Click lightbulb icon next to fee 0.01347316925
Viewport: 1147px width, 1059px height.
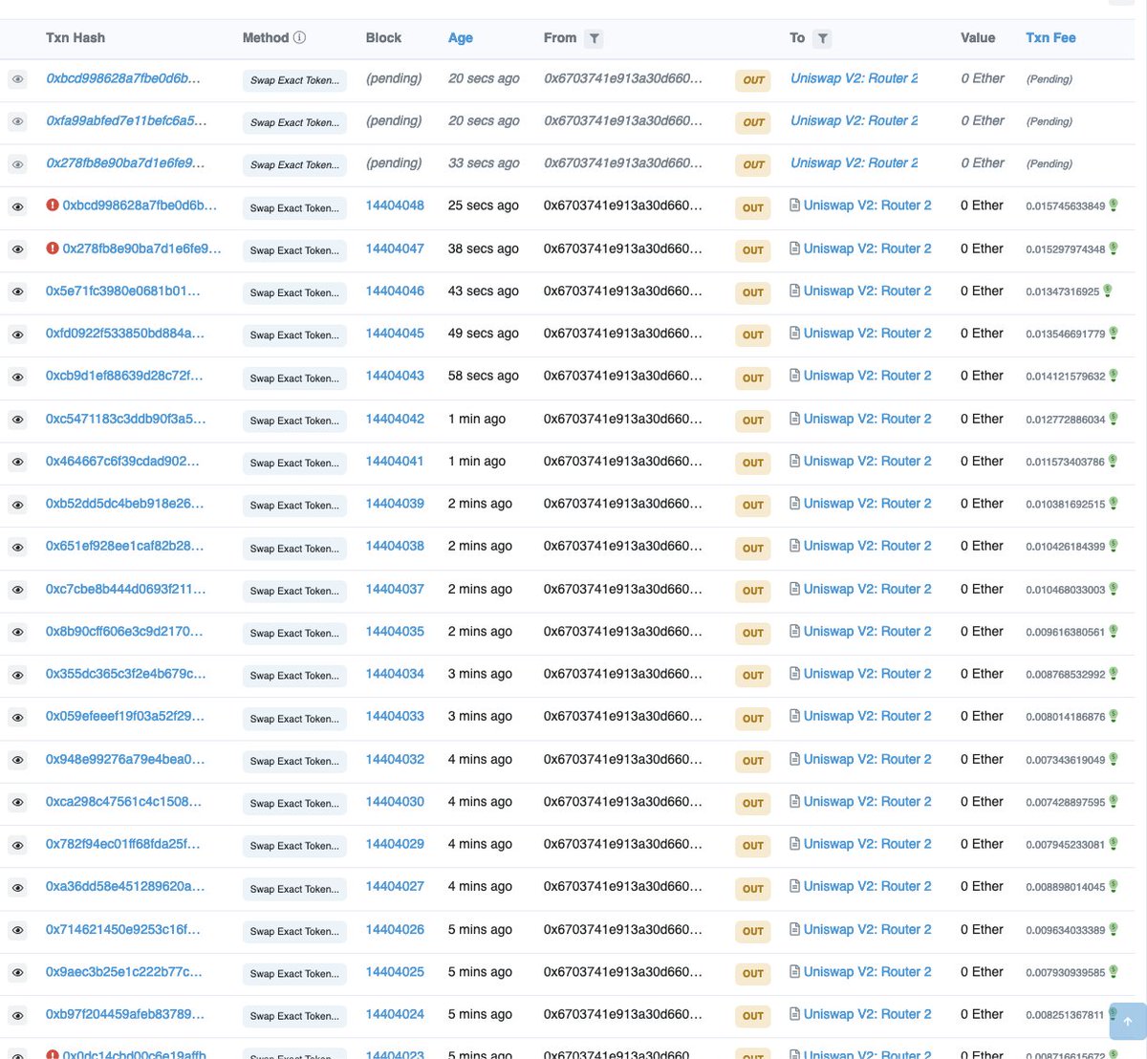coord(1108,291)
